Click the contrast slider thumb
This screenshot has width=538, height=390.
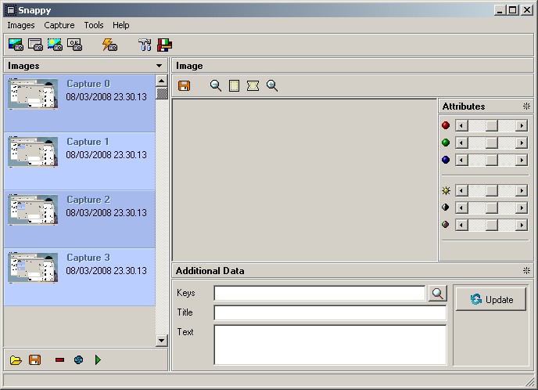pyautogui.click(x=491, y=208)
